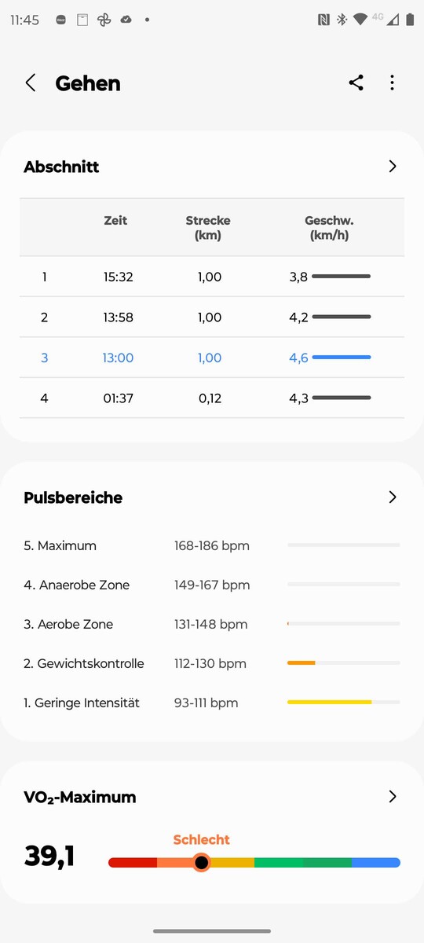Tap the pinwheel notification icon
424x943 pixels.
coord(104,20)
